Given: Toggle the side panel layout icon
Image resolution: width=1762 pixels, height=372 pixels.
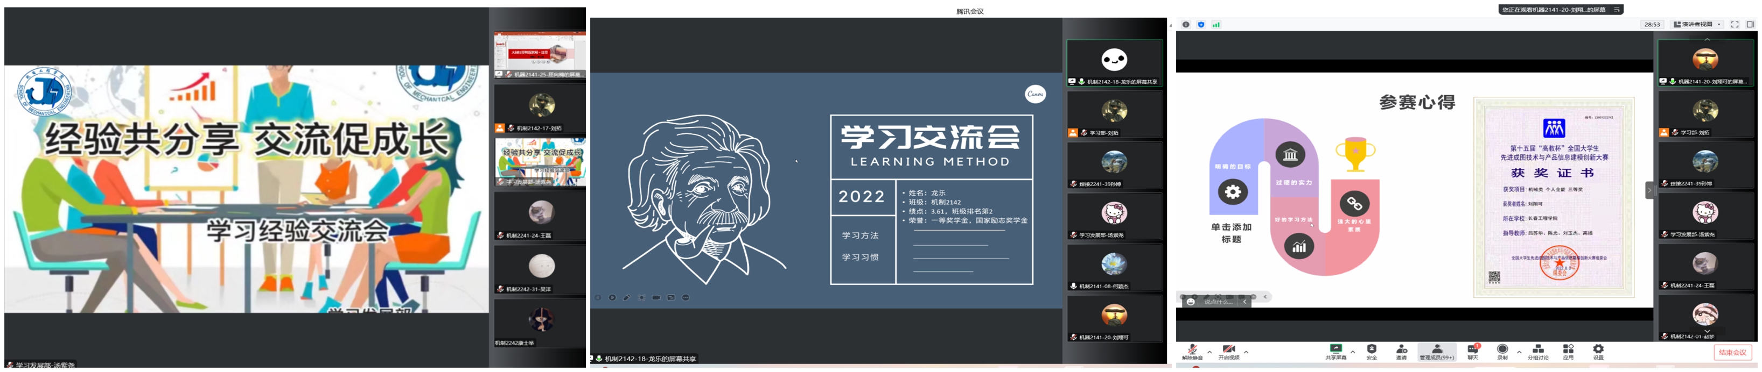Looking at the screenshot, I should tap(1750, 25).
